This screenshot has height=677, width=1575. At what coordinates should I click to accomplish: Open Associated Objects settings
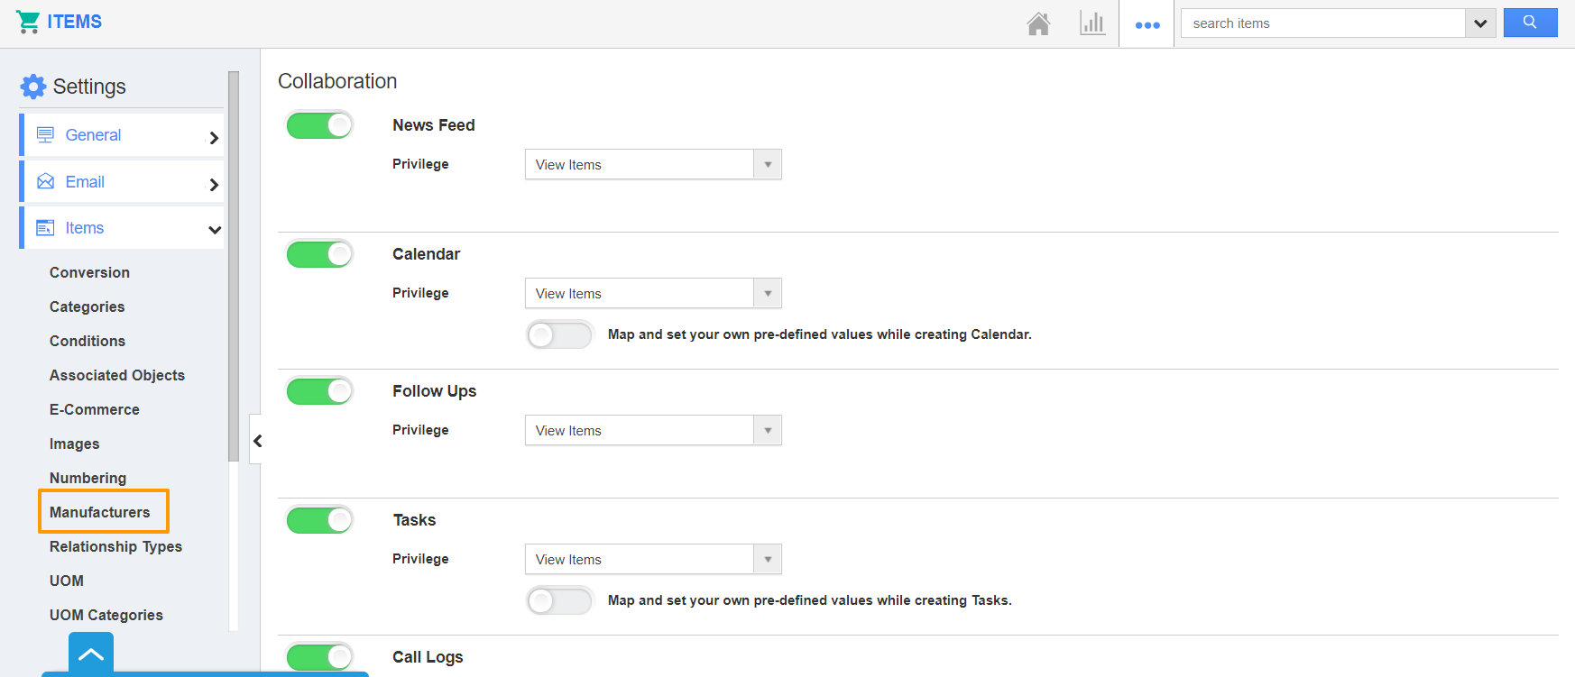[x=117, y=375]
